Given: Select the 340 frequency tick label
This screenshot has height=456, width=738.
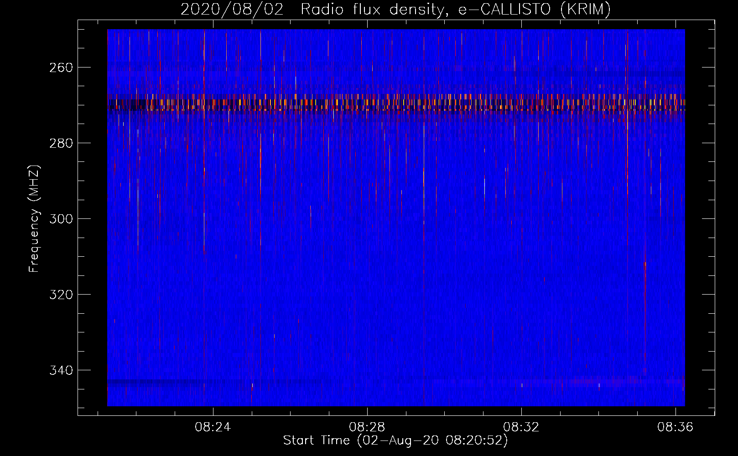Looking at the screenshot, I should pyautogui.click(x=61, y=370).
